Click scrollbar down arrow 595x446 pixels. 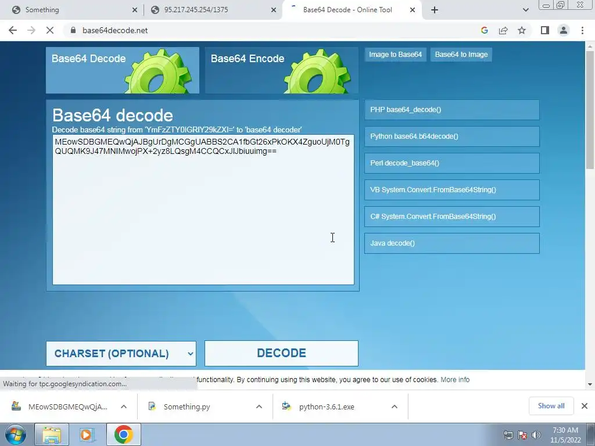point(590,384)
